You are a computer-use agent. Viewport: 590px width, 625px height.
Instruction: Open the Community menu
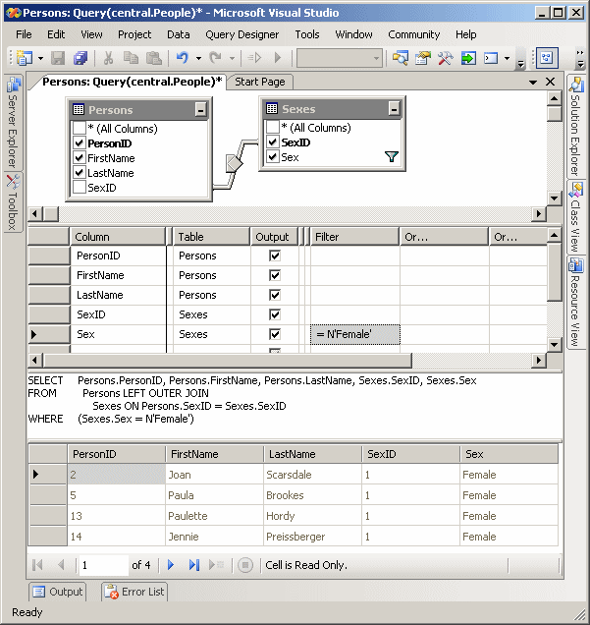(414, 34)
